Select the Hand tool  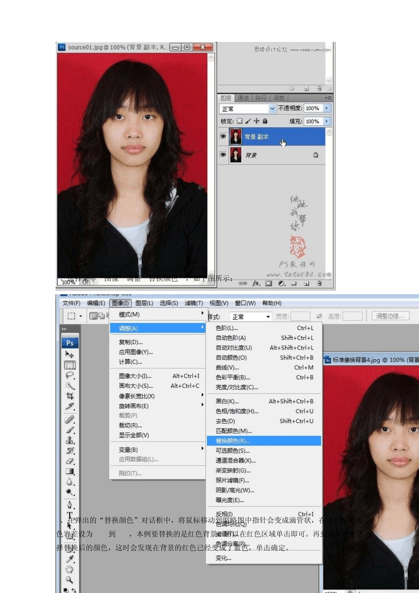(x=70, y=570)
